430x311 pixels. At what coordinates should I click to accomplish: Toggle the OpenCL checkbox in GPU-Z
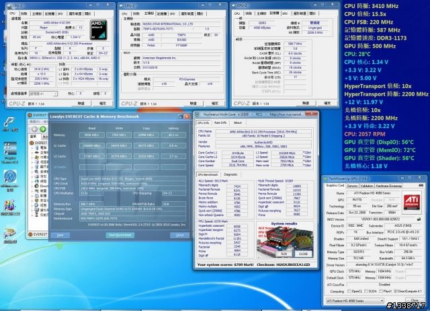349,291
